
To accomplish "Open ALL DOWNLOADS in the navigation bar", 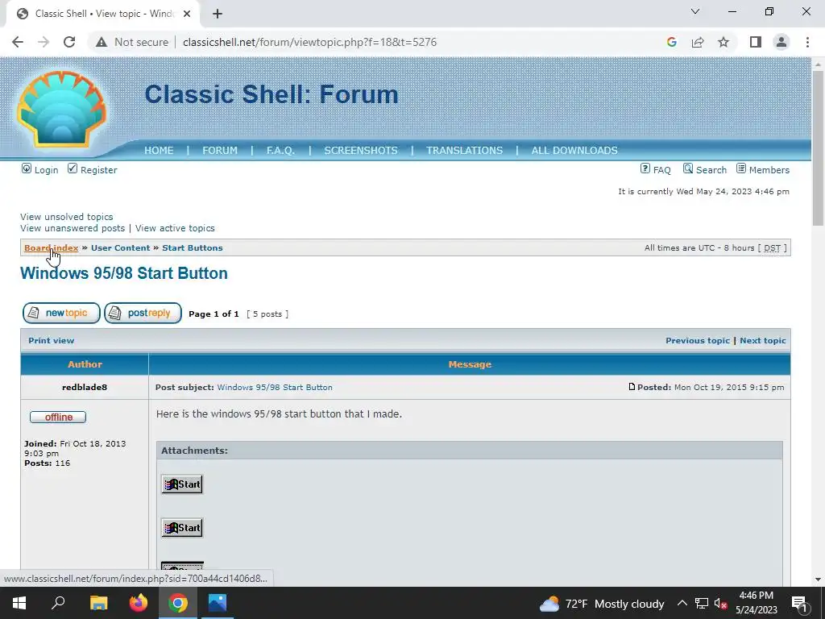I will (x=574, y=151).
